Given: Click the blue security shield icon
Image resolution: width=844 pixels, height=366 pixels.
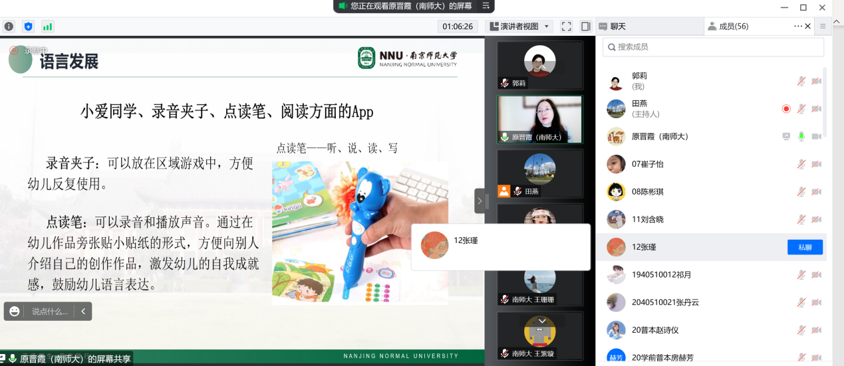Looking at the screenshot, I should tap(28, 27).
